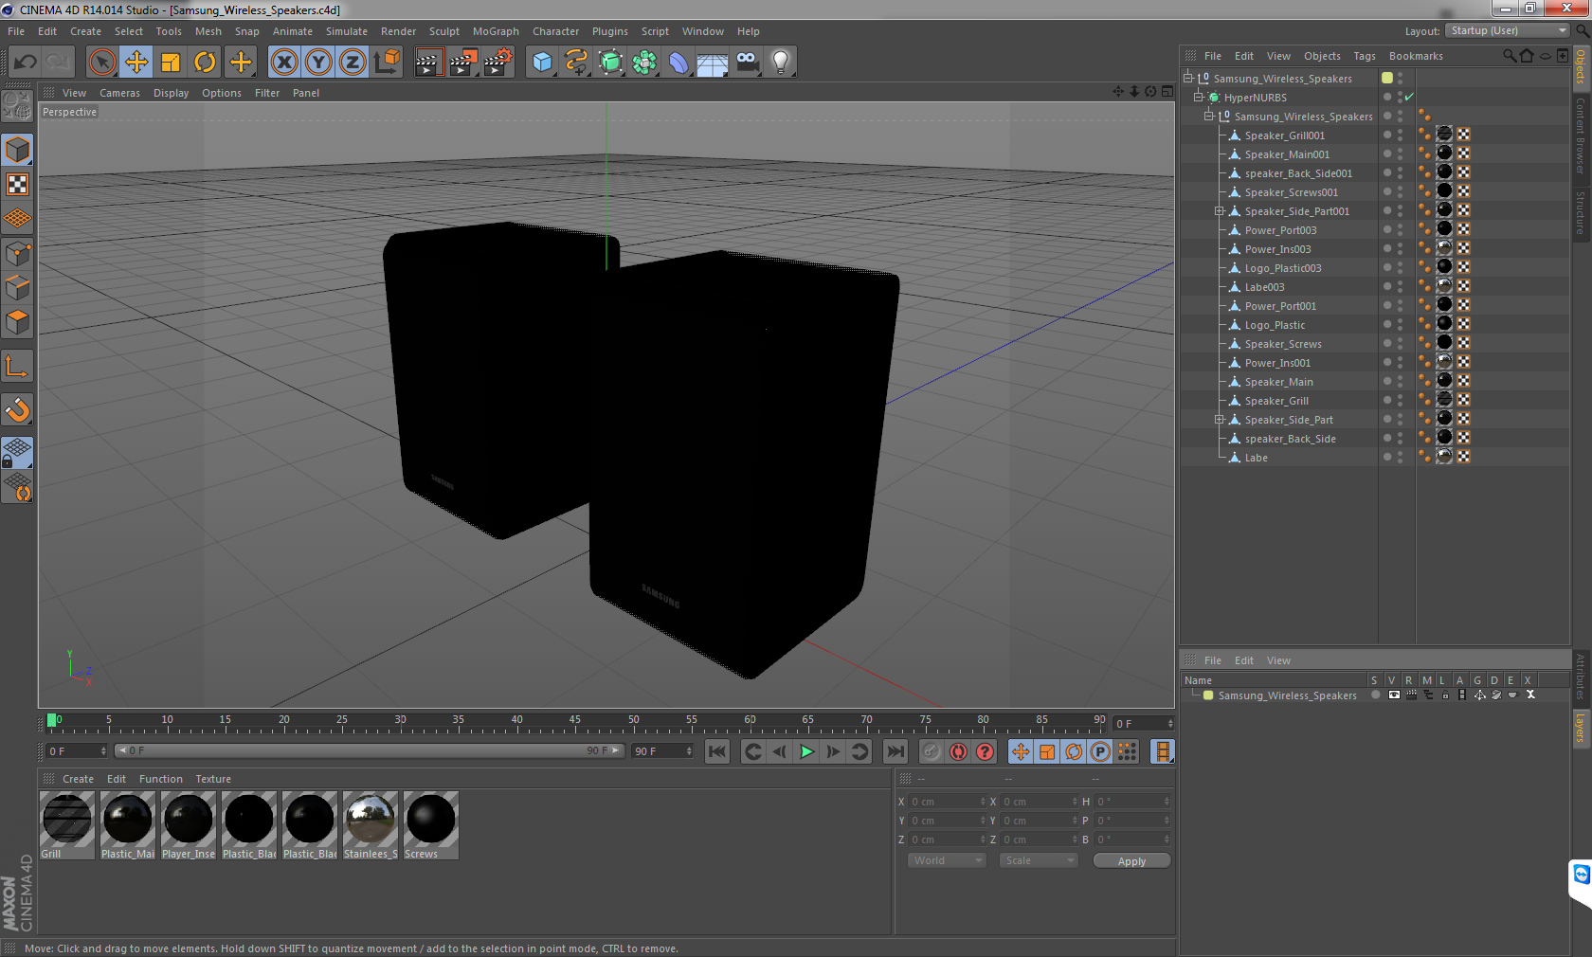Open the deformer objects icon
This screenshot has height=957, width=1592.
(678, 63)
